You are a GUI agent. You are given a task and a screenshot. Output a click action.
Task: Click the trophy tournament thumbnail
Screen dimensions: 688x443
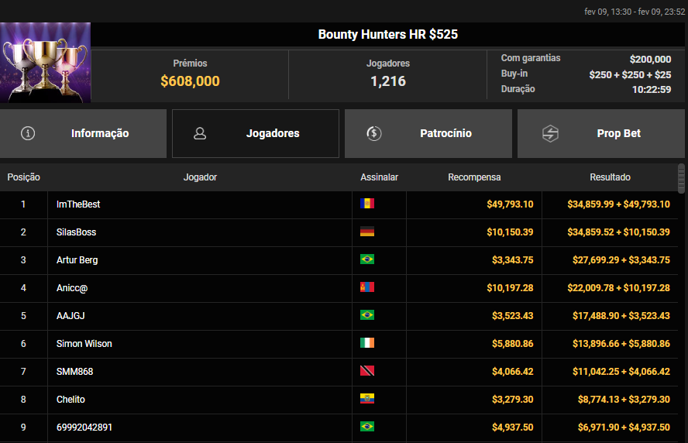[45, 62]
